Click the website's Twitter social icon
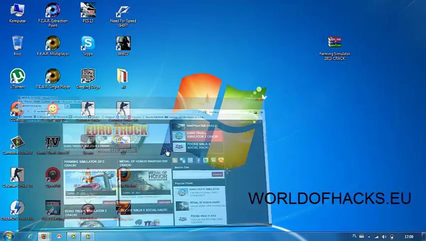Screen dimensions: 426x241 click(x=205, y=160)
